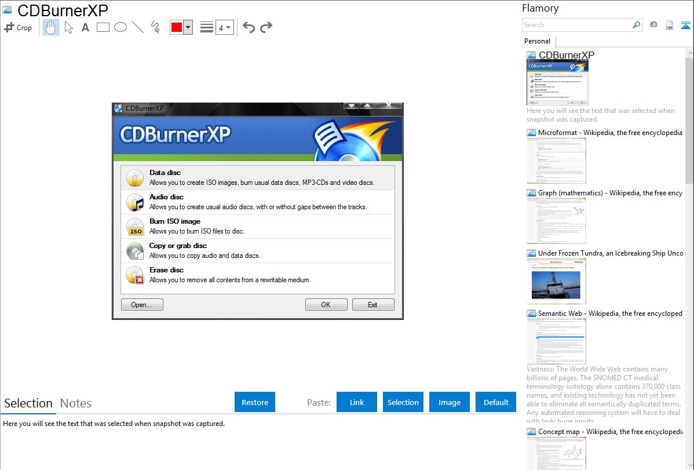Select the Audio disc option icon
Image resolution: width=694 pixels, height=470 pixels.
click(135, 202)
